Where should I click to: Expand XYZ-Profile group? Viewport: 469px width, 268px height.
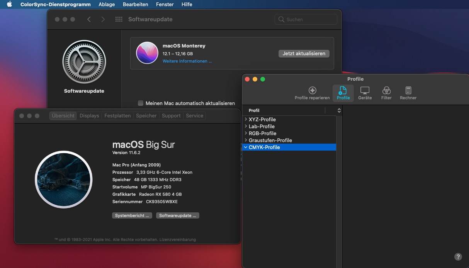coord(246,119)
